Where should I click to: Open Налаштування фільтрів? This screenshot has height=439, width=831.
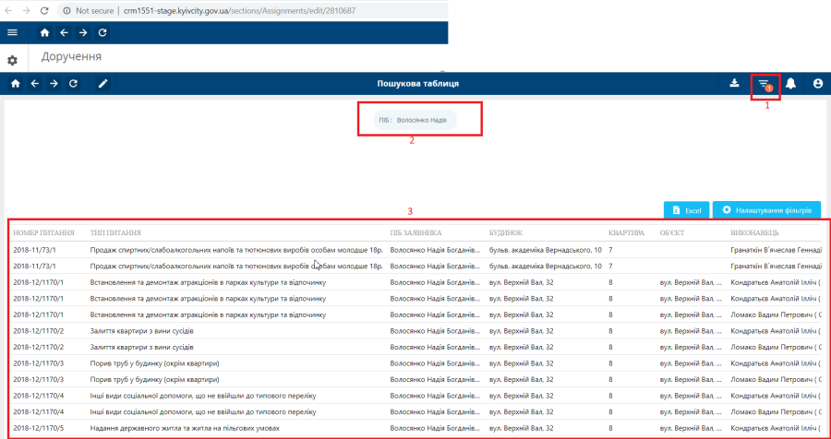pos(766,210)
